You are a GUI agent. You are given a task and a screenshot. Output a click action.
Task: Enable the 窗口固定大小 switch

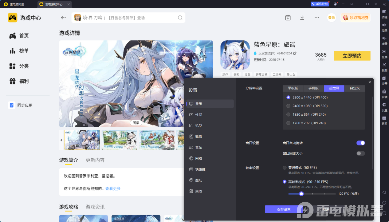pyautogui.click(x=361, y=153)
